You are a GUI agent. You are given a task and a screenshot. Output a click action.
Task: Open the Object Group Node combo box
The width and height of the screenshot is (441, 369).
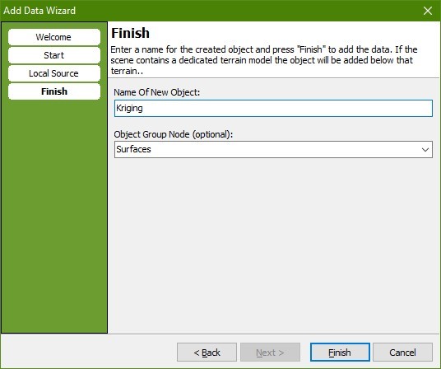point(273,149)
